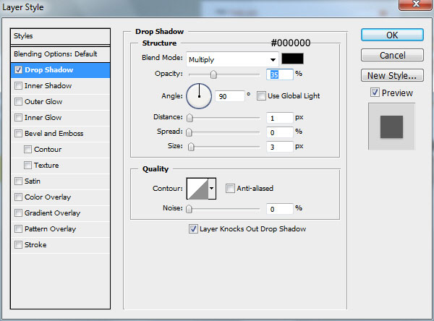Click the Size slider handle
Image resolution: width=434 pixels, height=321 pixels.
(191, 147)
